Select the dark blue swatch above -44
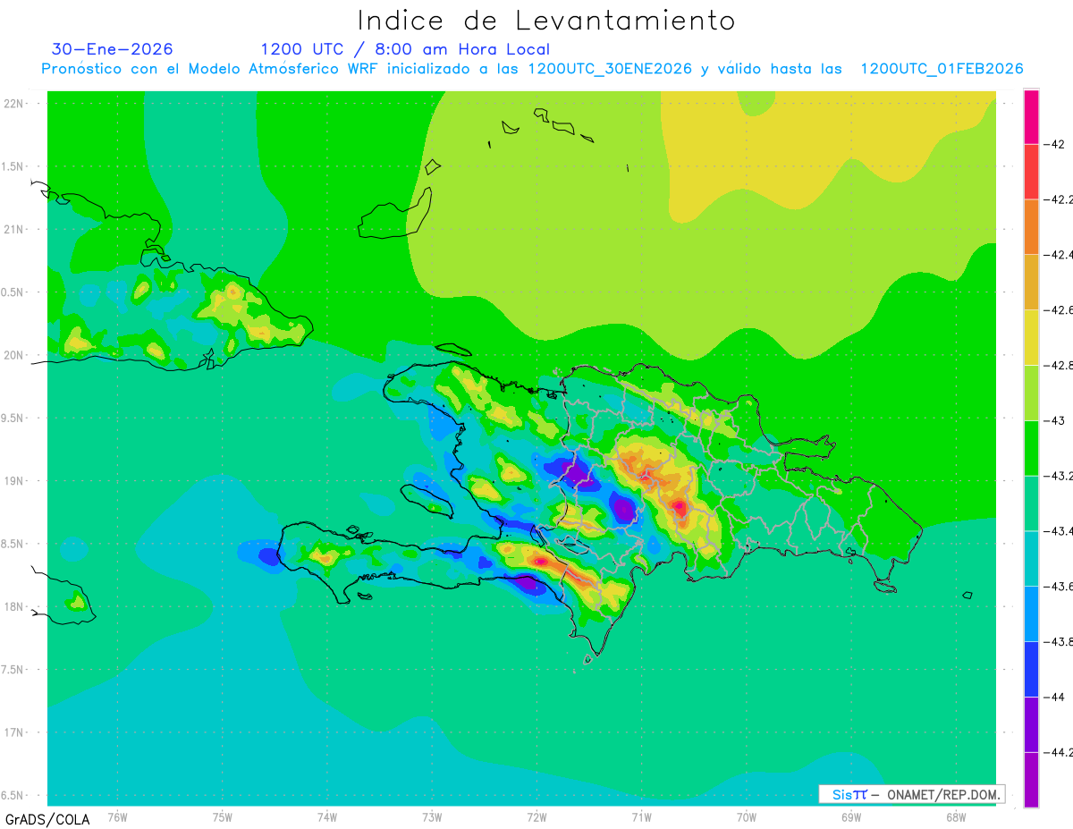This screenshot has height=829, width=1073. coord(1031,669)
